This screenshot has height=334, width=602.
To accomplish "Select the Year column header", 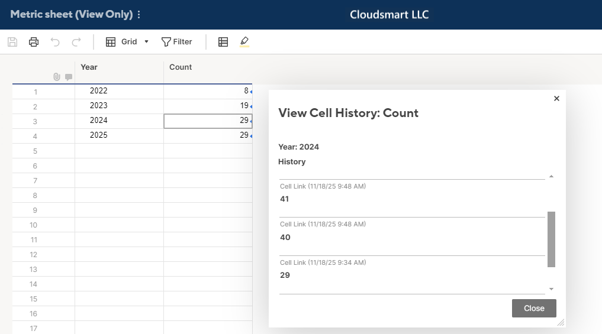I will pos(119,67).
